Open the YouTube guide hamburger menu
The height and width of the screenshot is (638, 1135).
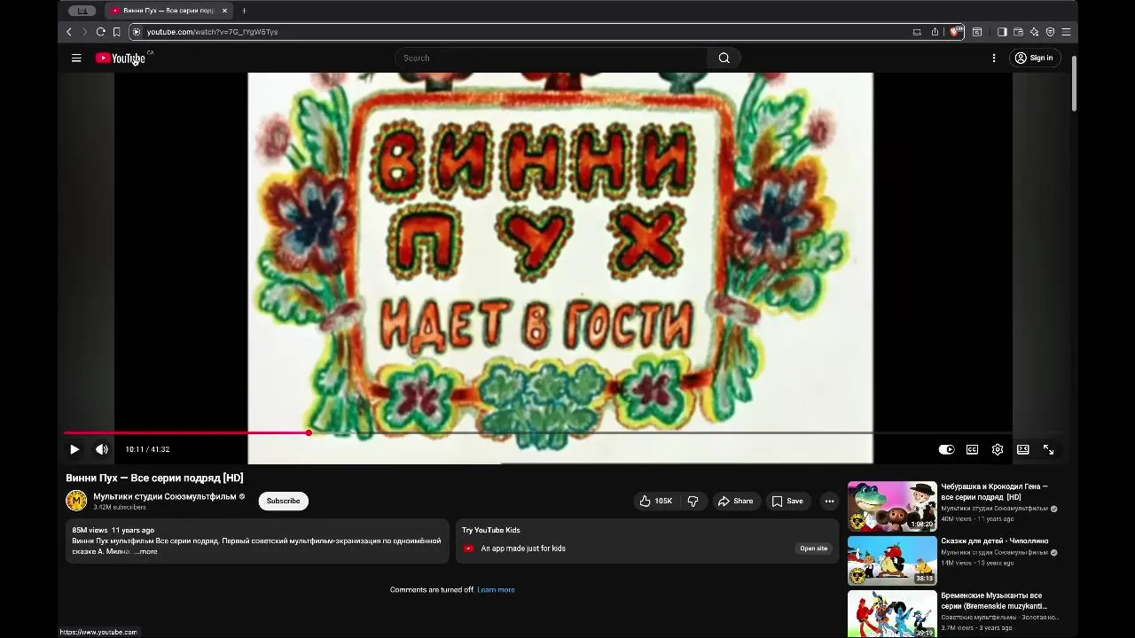[x=76, y=58]
